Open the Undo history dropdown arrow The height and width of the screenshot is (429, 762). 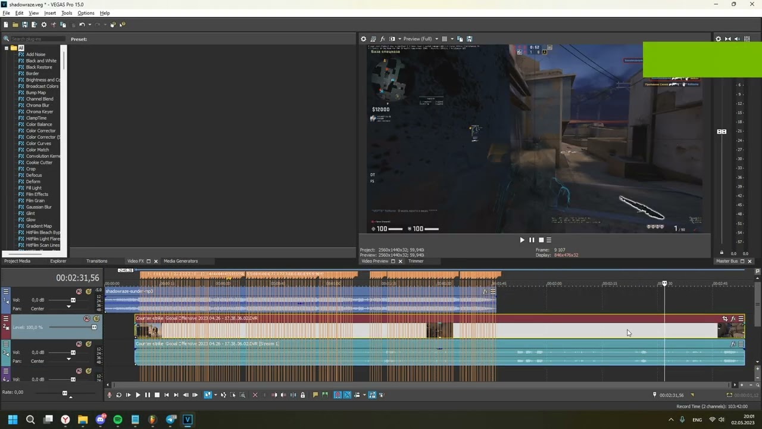[x=90, y=24]
